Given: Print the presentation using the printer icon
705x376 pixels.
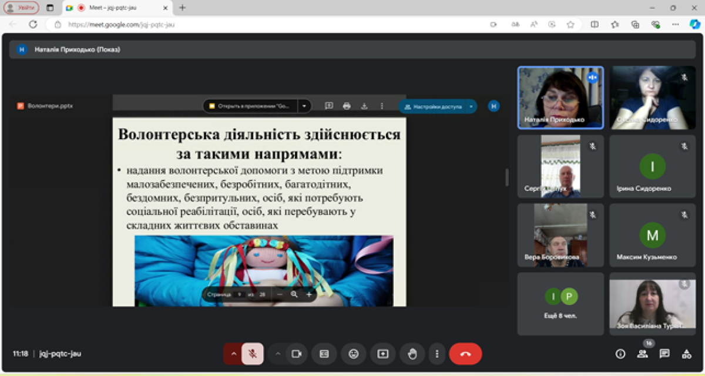Looking at the screenshot, I should pyautogui.click(x=347, y=106).
